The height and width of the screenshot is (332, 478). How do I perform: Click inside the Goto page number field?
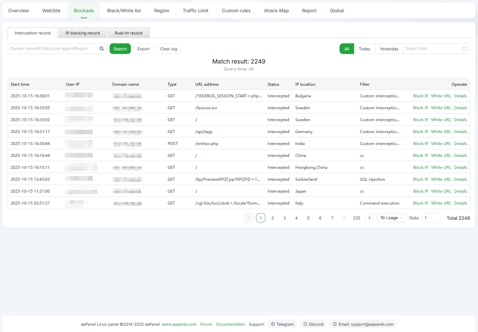pyautogui.click(x=431, y=218)
